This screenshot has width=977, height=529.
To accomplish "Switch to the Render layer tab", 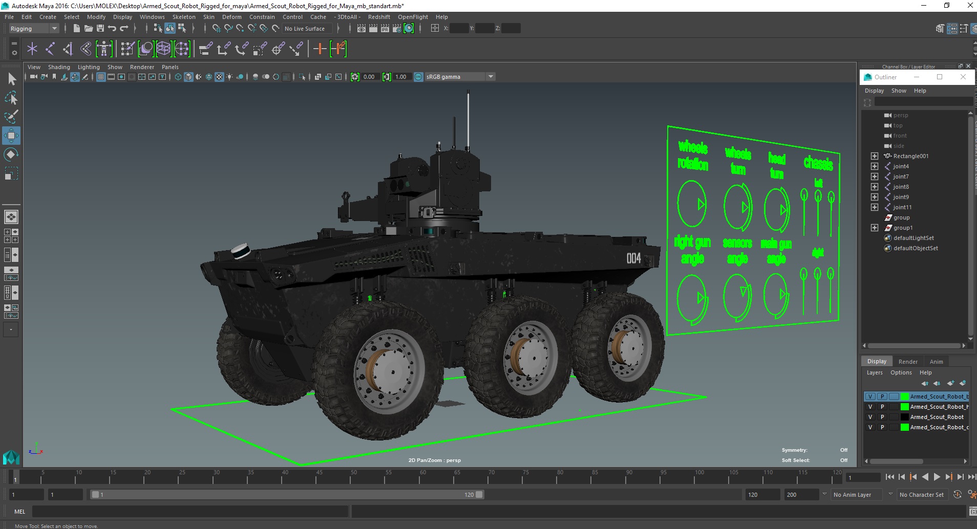I will (x=908, y=362).
